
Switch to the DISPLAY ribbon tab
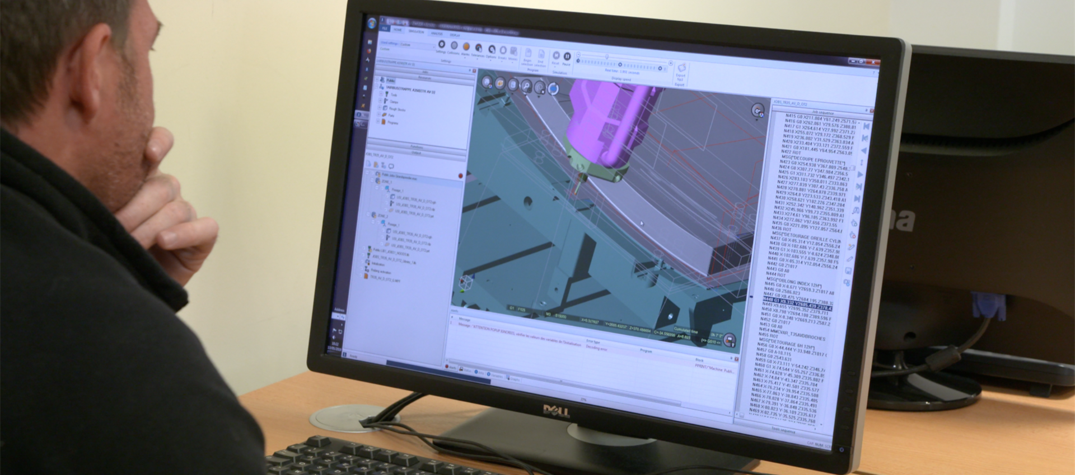coord(455,35)
